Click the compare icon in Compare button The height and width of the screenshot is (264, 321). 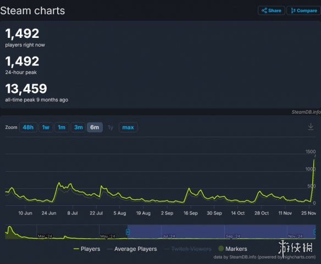point(293,10)
